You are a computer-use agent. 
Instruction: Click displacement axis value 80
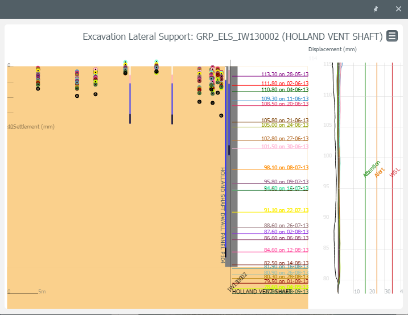(326, 279)
